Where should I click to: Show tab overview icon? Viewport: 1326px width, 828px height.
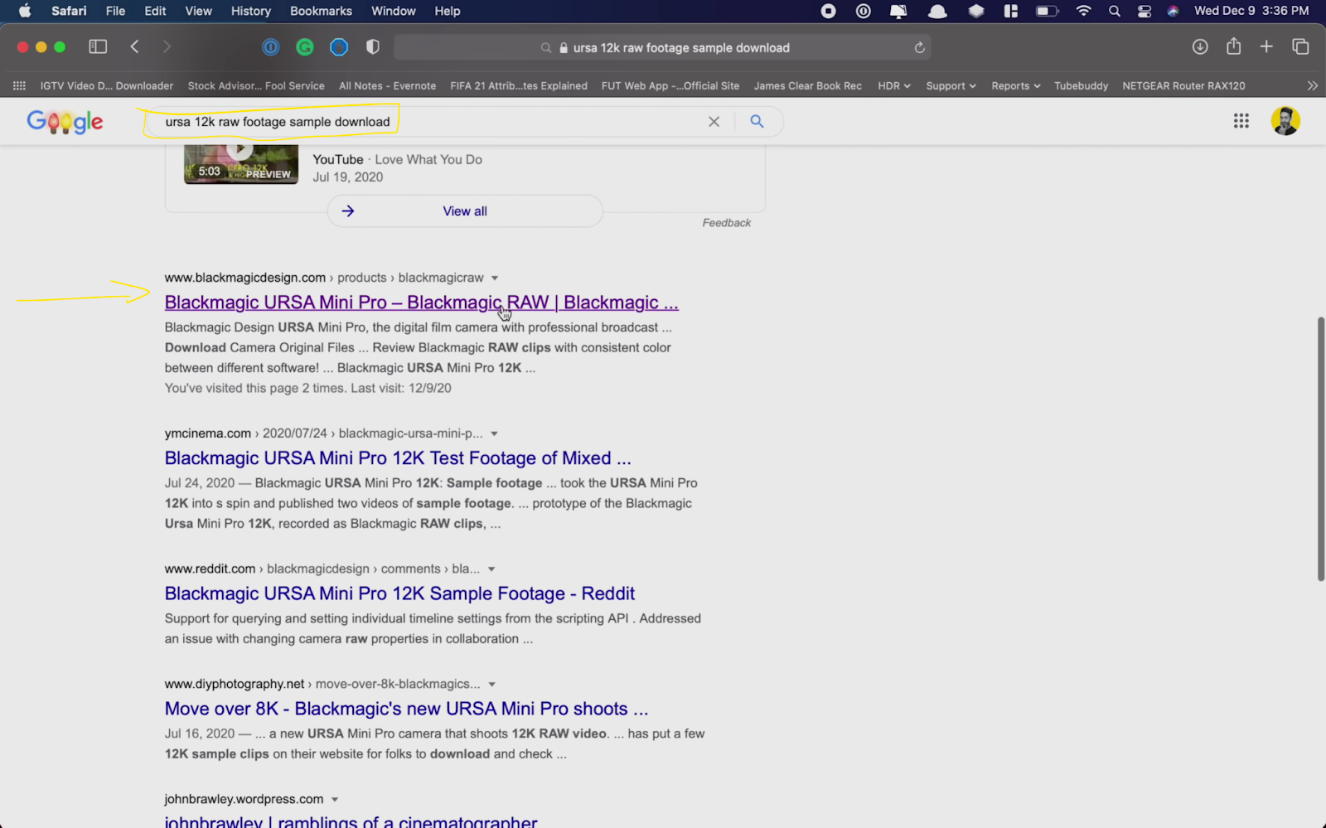[x=1300, y=47]
